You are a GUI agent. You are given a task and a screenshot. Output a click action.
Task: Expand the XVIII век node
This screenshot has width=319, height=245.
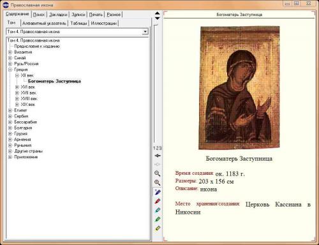(x=17, y=99)
